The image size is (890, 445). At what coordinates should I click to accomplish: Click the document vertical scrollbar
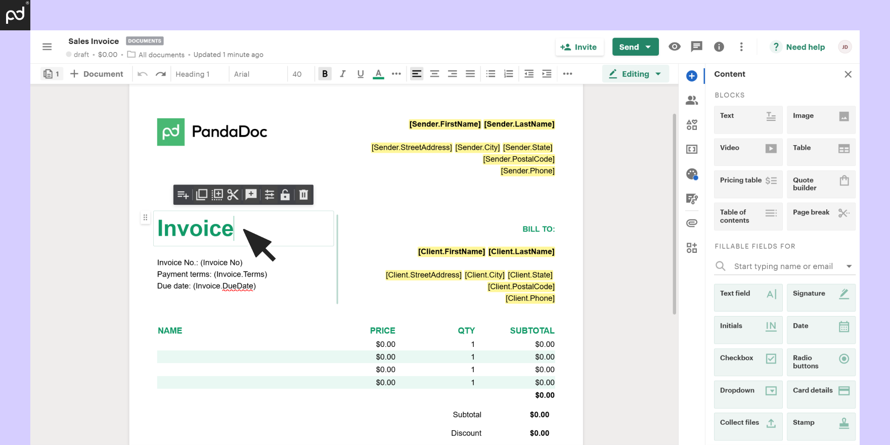[674, 214]
